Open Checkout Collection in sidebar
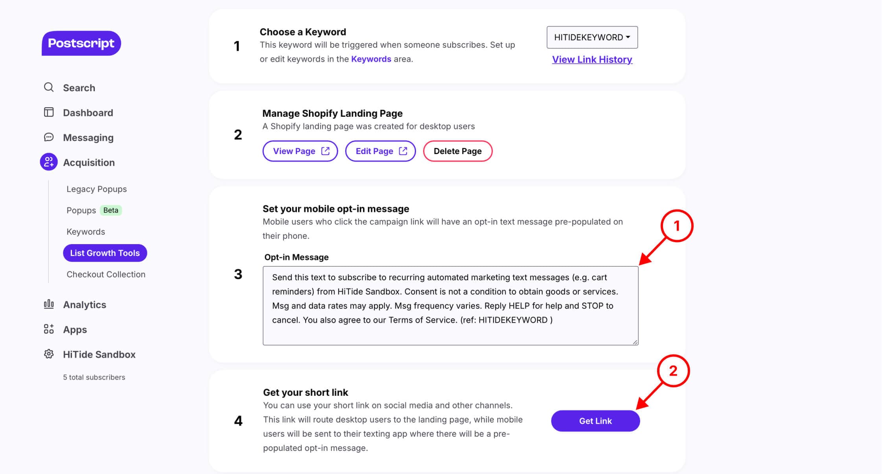This screenshot has width=882, height=474. (x=106, y=274)
